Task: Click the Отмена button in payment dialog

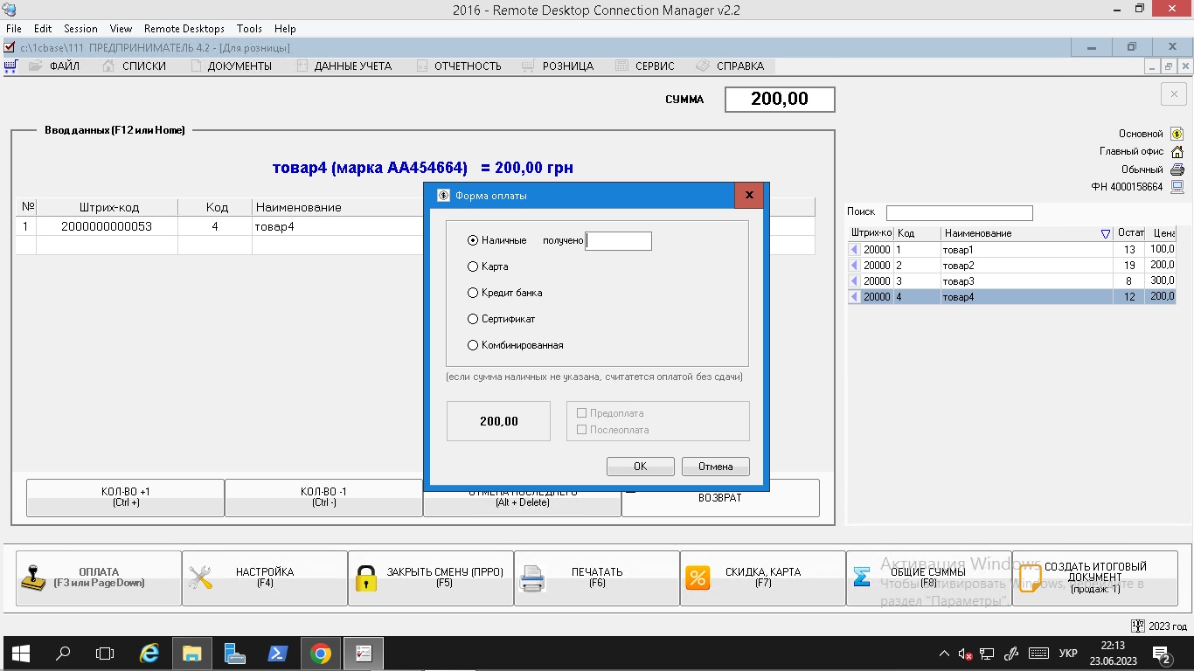Action: click(x=715, y=467)
